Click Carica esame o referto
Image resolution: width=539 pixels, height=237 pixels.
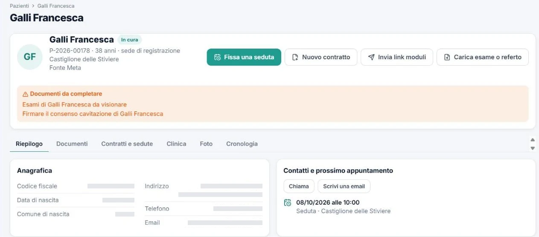point(483,57)
